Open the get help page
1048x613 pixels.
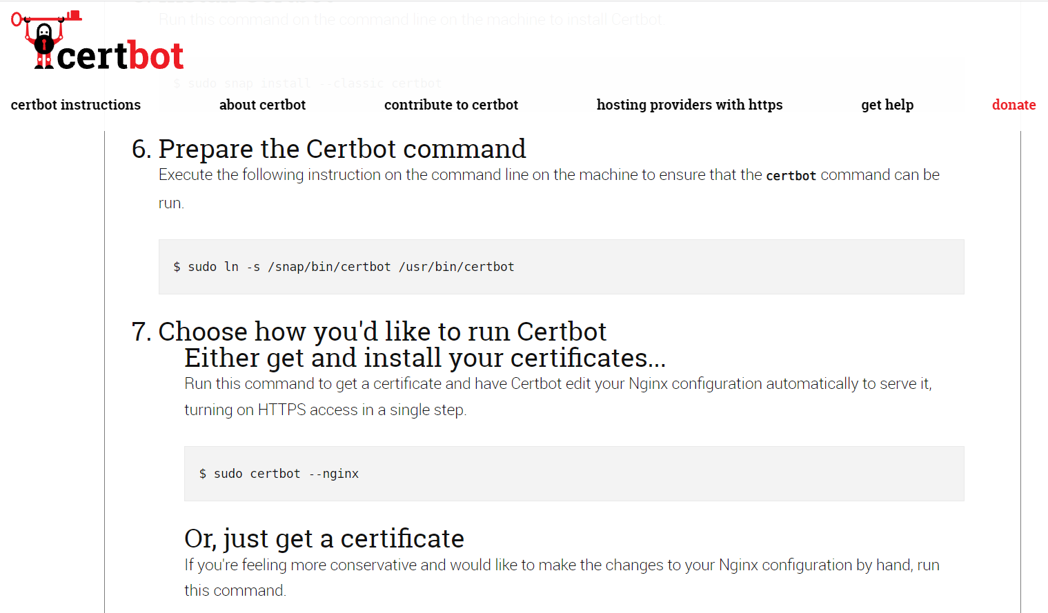point(887,105)
